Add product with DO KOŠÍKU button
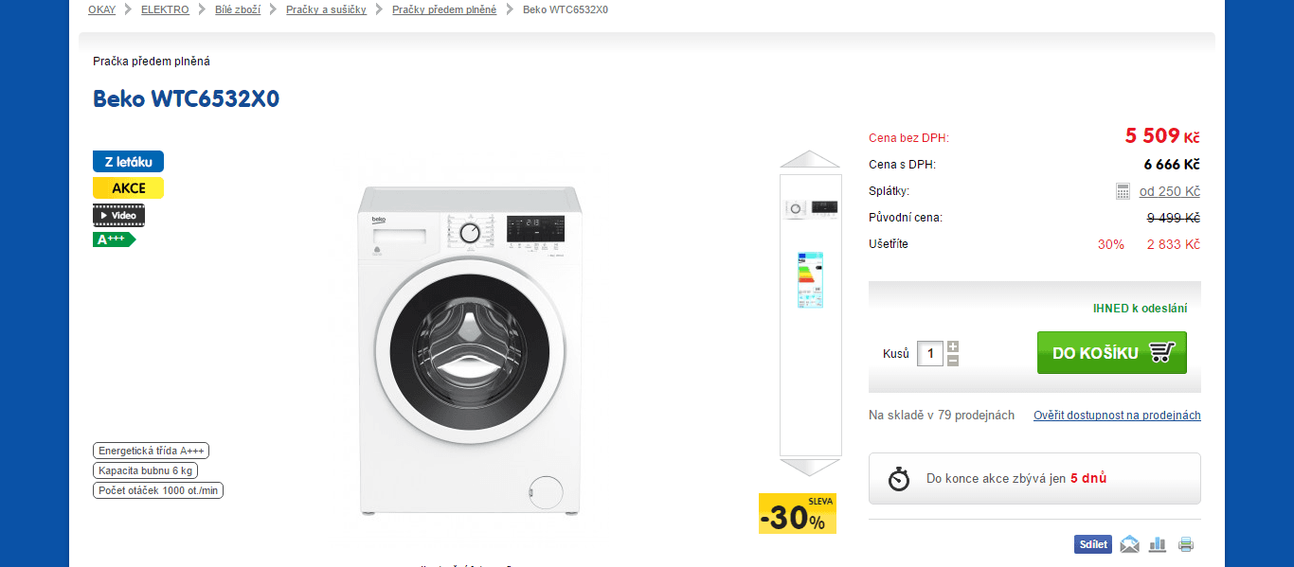Image resolution: width=1294 pixels, height=567 pixels. click(x=1112, y=352)
